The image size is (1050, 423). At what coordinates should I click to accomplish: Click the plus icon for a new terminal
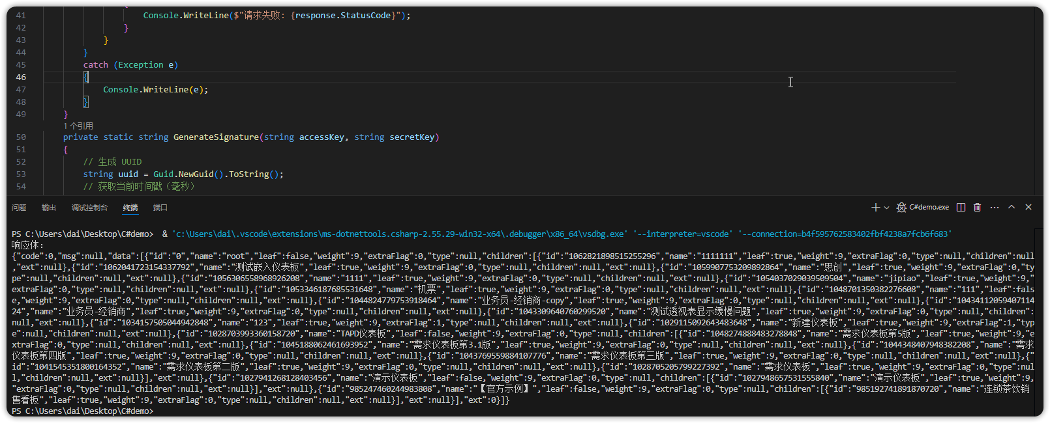(x=875, y=207)
